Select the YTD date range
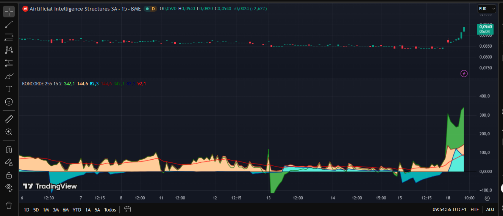The height and width of the screenshot is (216, 503). pyautogui.click(x=77, y=210)
